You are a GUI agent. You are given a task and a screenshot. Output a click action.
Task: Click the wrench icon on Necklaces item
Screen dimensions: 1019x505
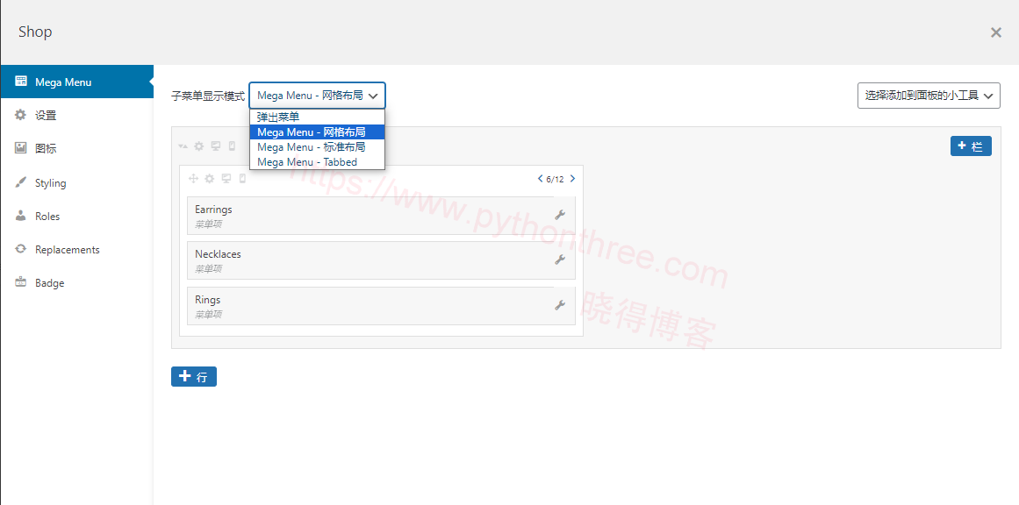pos(559,260)
